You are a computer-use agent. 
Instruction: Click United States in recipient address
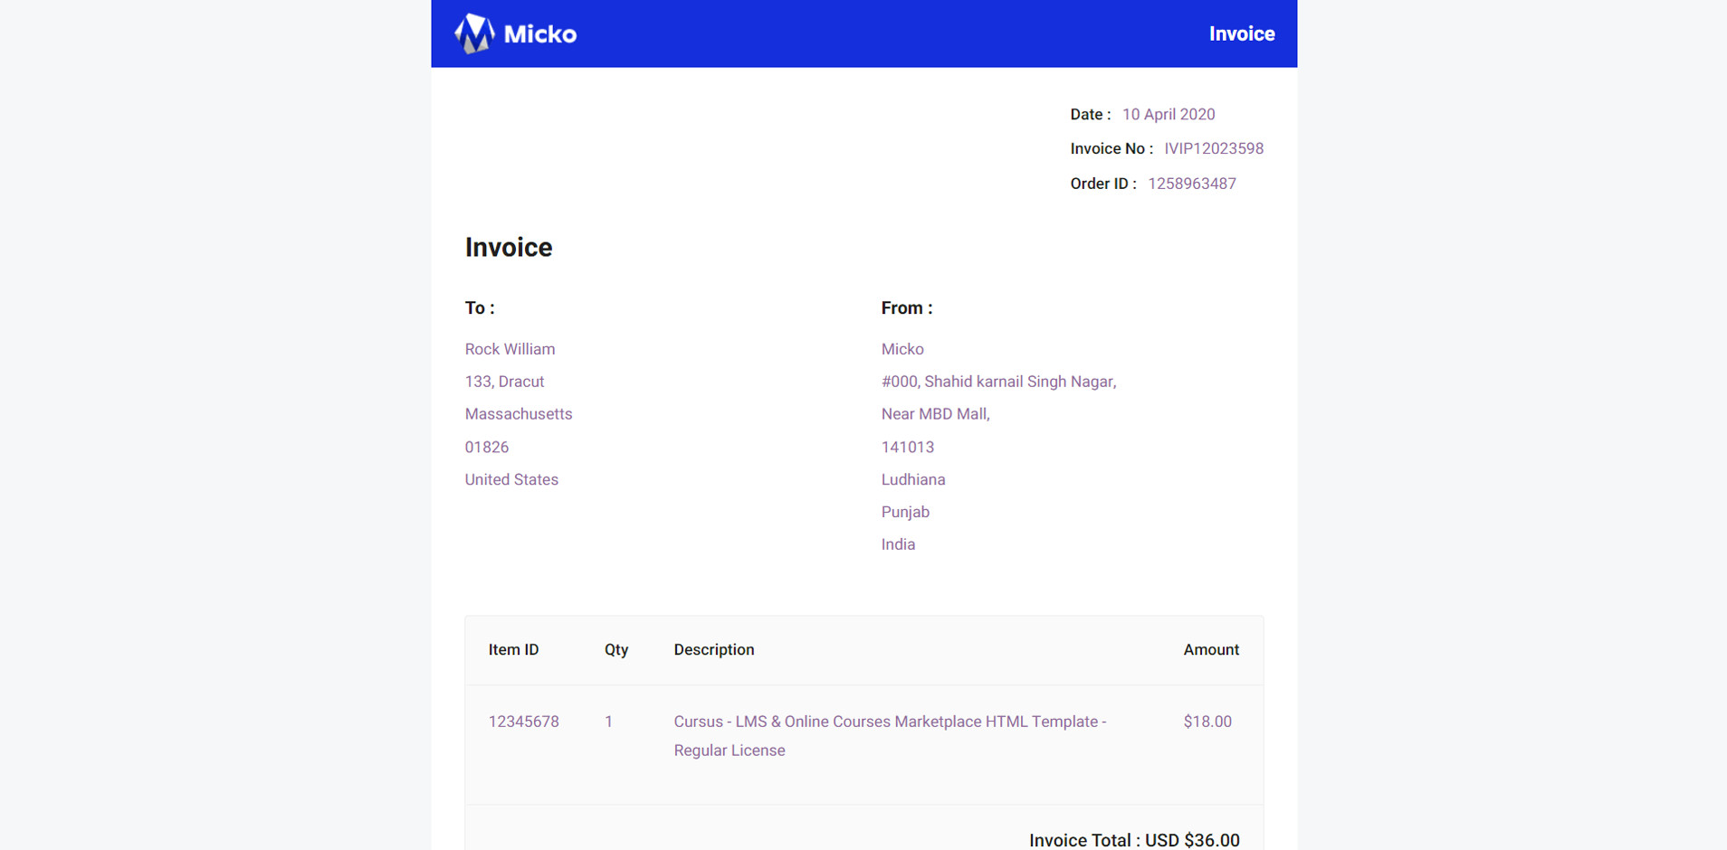click(x=511, y=480)
